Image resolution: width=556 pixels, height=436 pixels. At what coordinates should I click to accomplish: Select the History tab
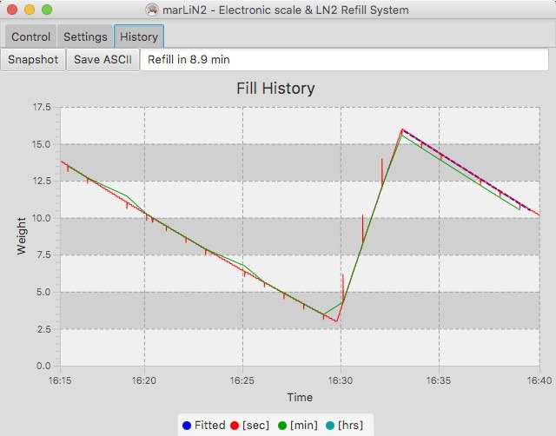coord(139,37)
